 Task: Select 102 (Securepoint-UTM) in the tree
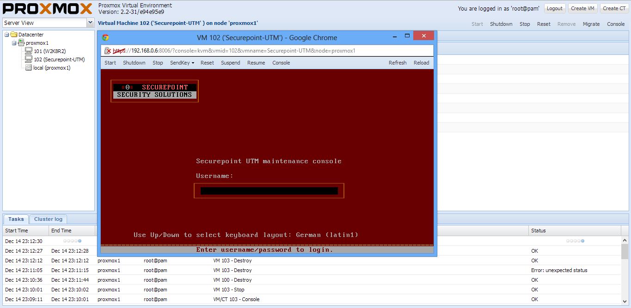[59, 59]
